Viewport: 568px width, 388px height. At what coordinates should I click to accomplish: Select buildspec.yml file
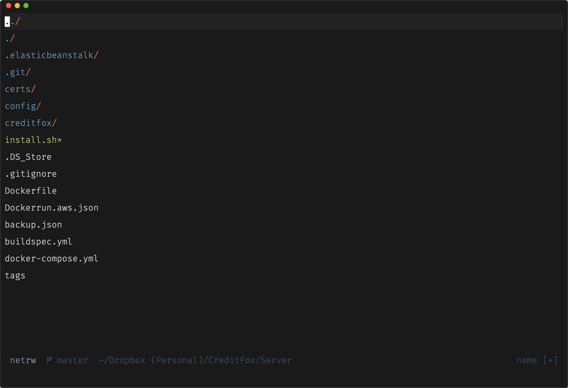point(38,242)
